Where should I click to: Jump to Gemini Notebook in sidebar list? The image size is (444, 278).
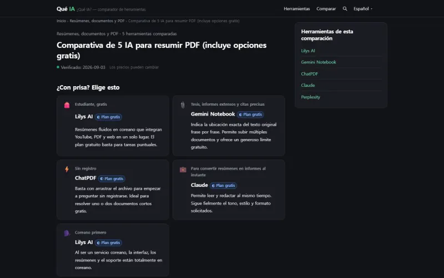pyautogui.click(x=319, y=62)
